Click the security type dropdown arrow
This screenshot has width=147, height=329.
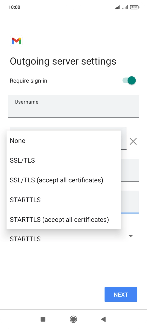point(131,236)
